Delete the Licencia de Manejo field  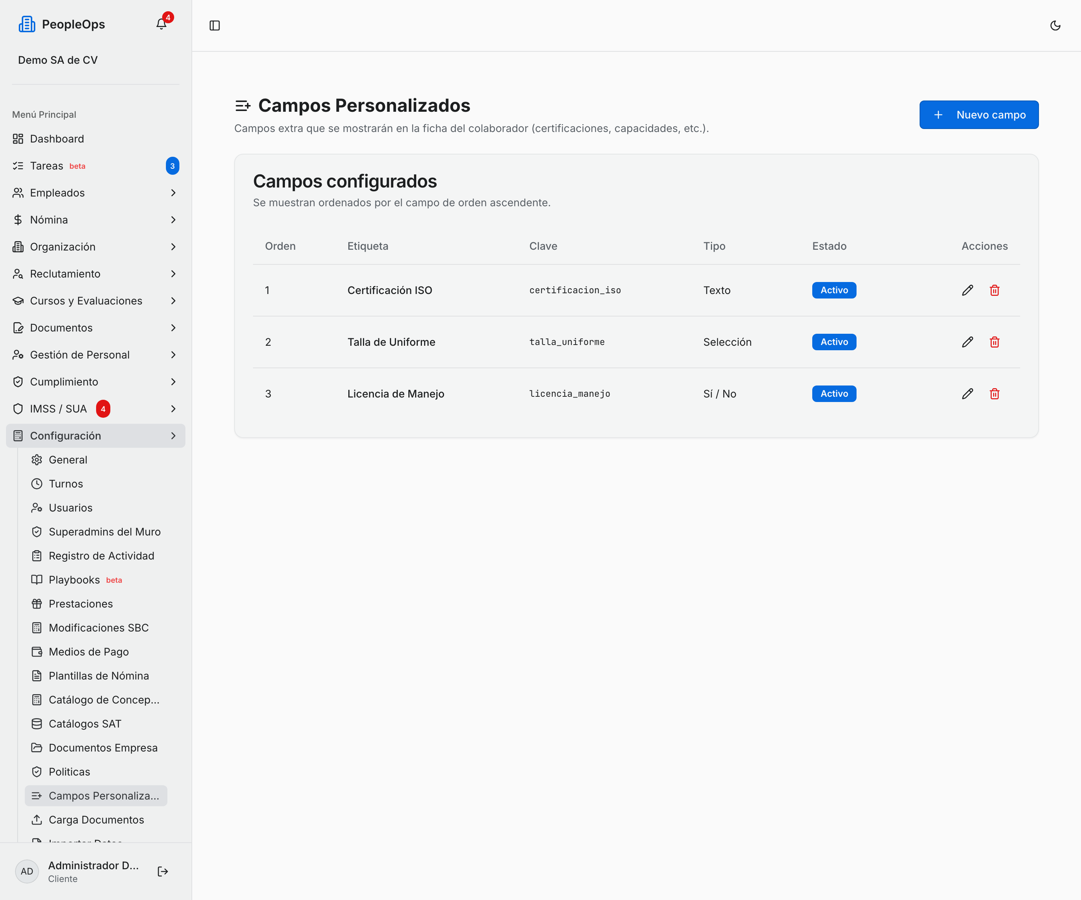[995, 394]
